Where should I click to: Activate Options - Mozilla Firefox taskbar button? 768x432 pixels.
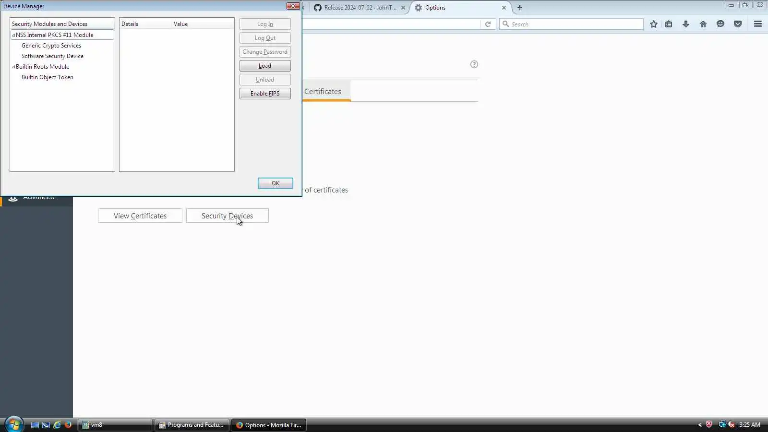(269, 425)
